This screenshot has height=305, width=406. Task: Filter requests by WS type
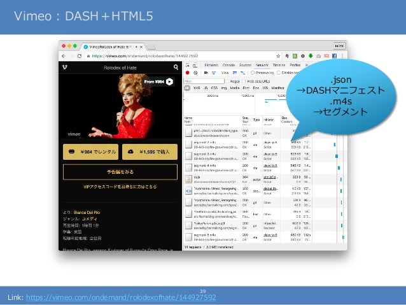pyautogui.click(x=265, y=88)
